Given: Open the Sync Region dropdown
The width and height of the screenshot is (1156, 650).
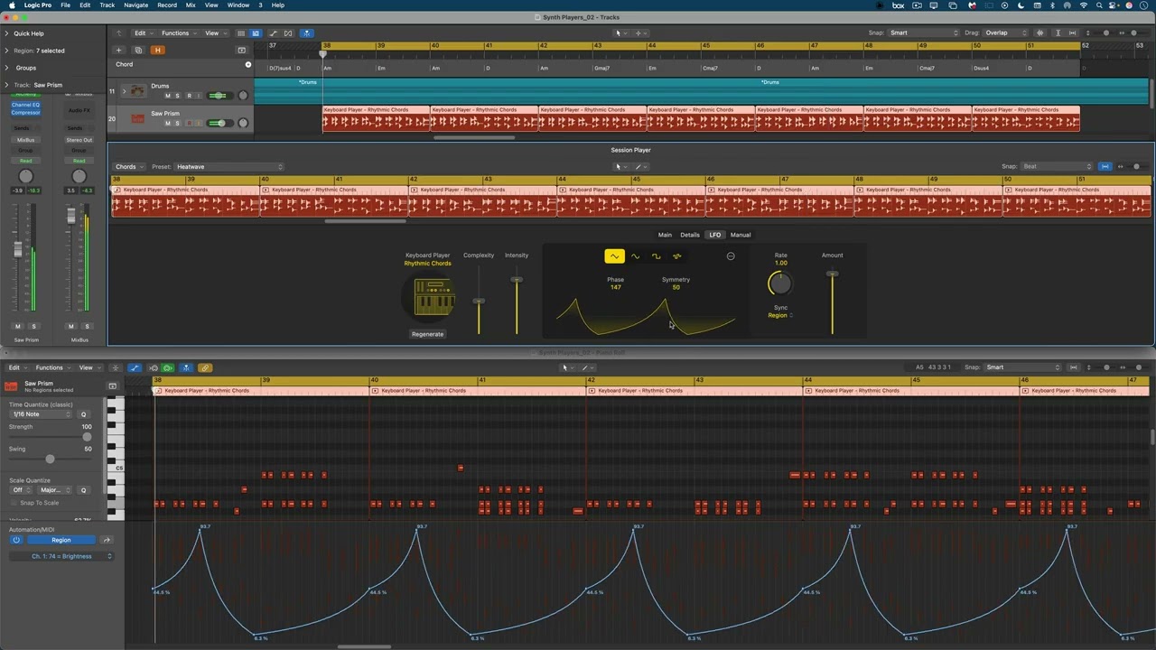Looking at the screenshot, I should 780,315.
